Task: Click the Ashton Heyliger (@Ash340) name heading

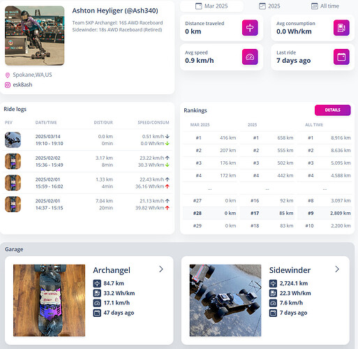Action: coord(115,10)
